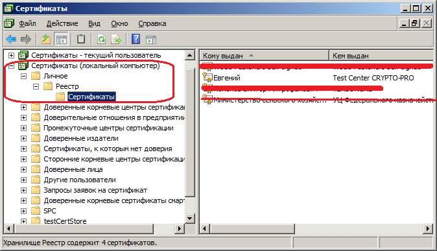Screen dimensions: 437x251
Task: Restore the inner MMC child window
Action: 414,23
